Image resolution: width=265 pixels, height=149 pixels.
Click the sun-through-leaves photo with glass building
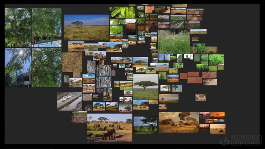[x=18, y=68]
